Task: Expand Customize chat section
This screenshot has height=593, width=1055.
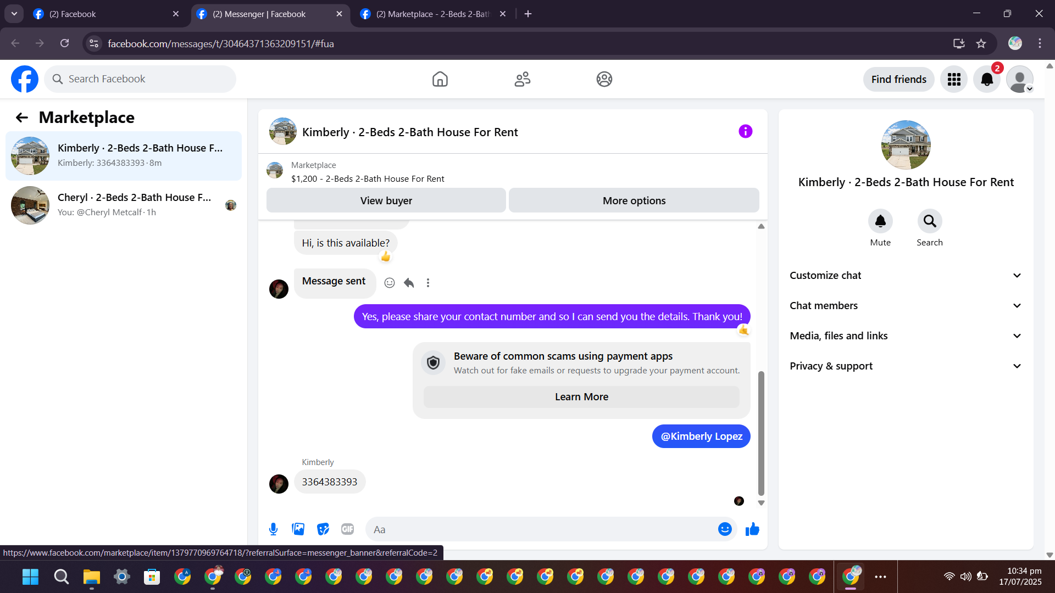Action: (x=906, y=276)
